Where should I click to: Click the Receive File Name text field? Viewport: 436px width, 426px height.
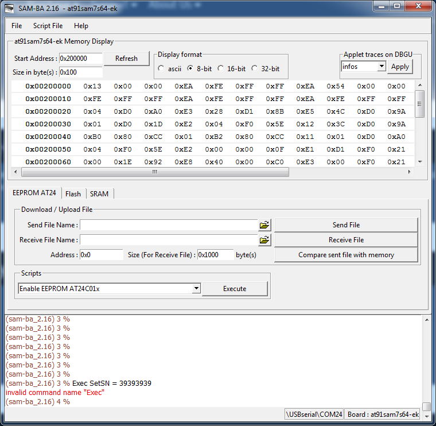[169, 240]
